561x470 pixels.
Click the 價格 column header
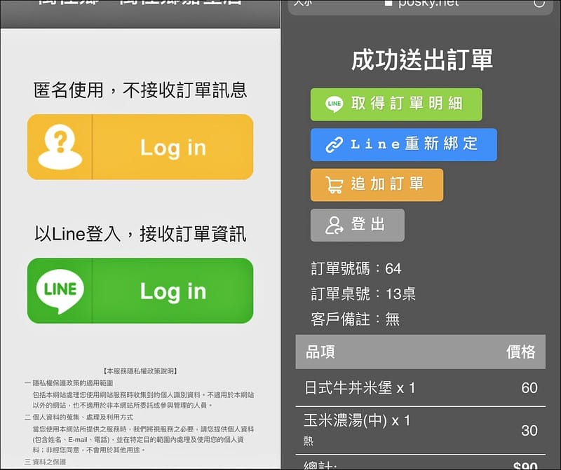520,352
